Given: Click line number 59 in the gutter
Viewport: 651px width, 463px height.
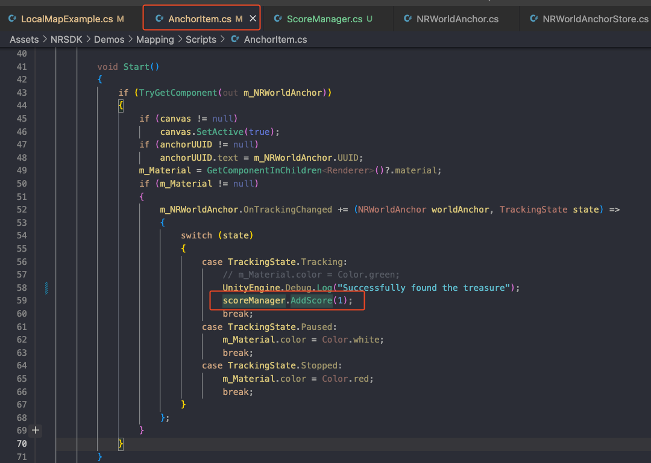Looking at the screenshot, I should pyautogui.click(x=22, y=300).
